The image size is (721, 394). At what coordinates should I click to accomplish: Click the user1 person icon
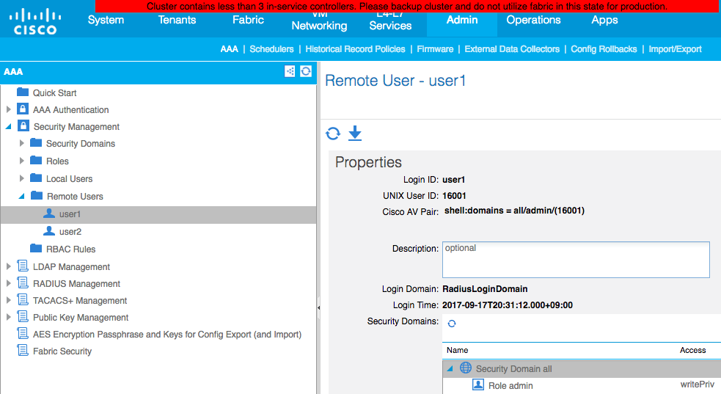click(48, 213)
